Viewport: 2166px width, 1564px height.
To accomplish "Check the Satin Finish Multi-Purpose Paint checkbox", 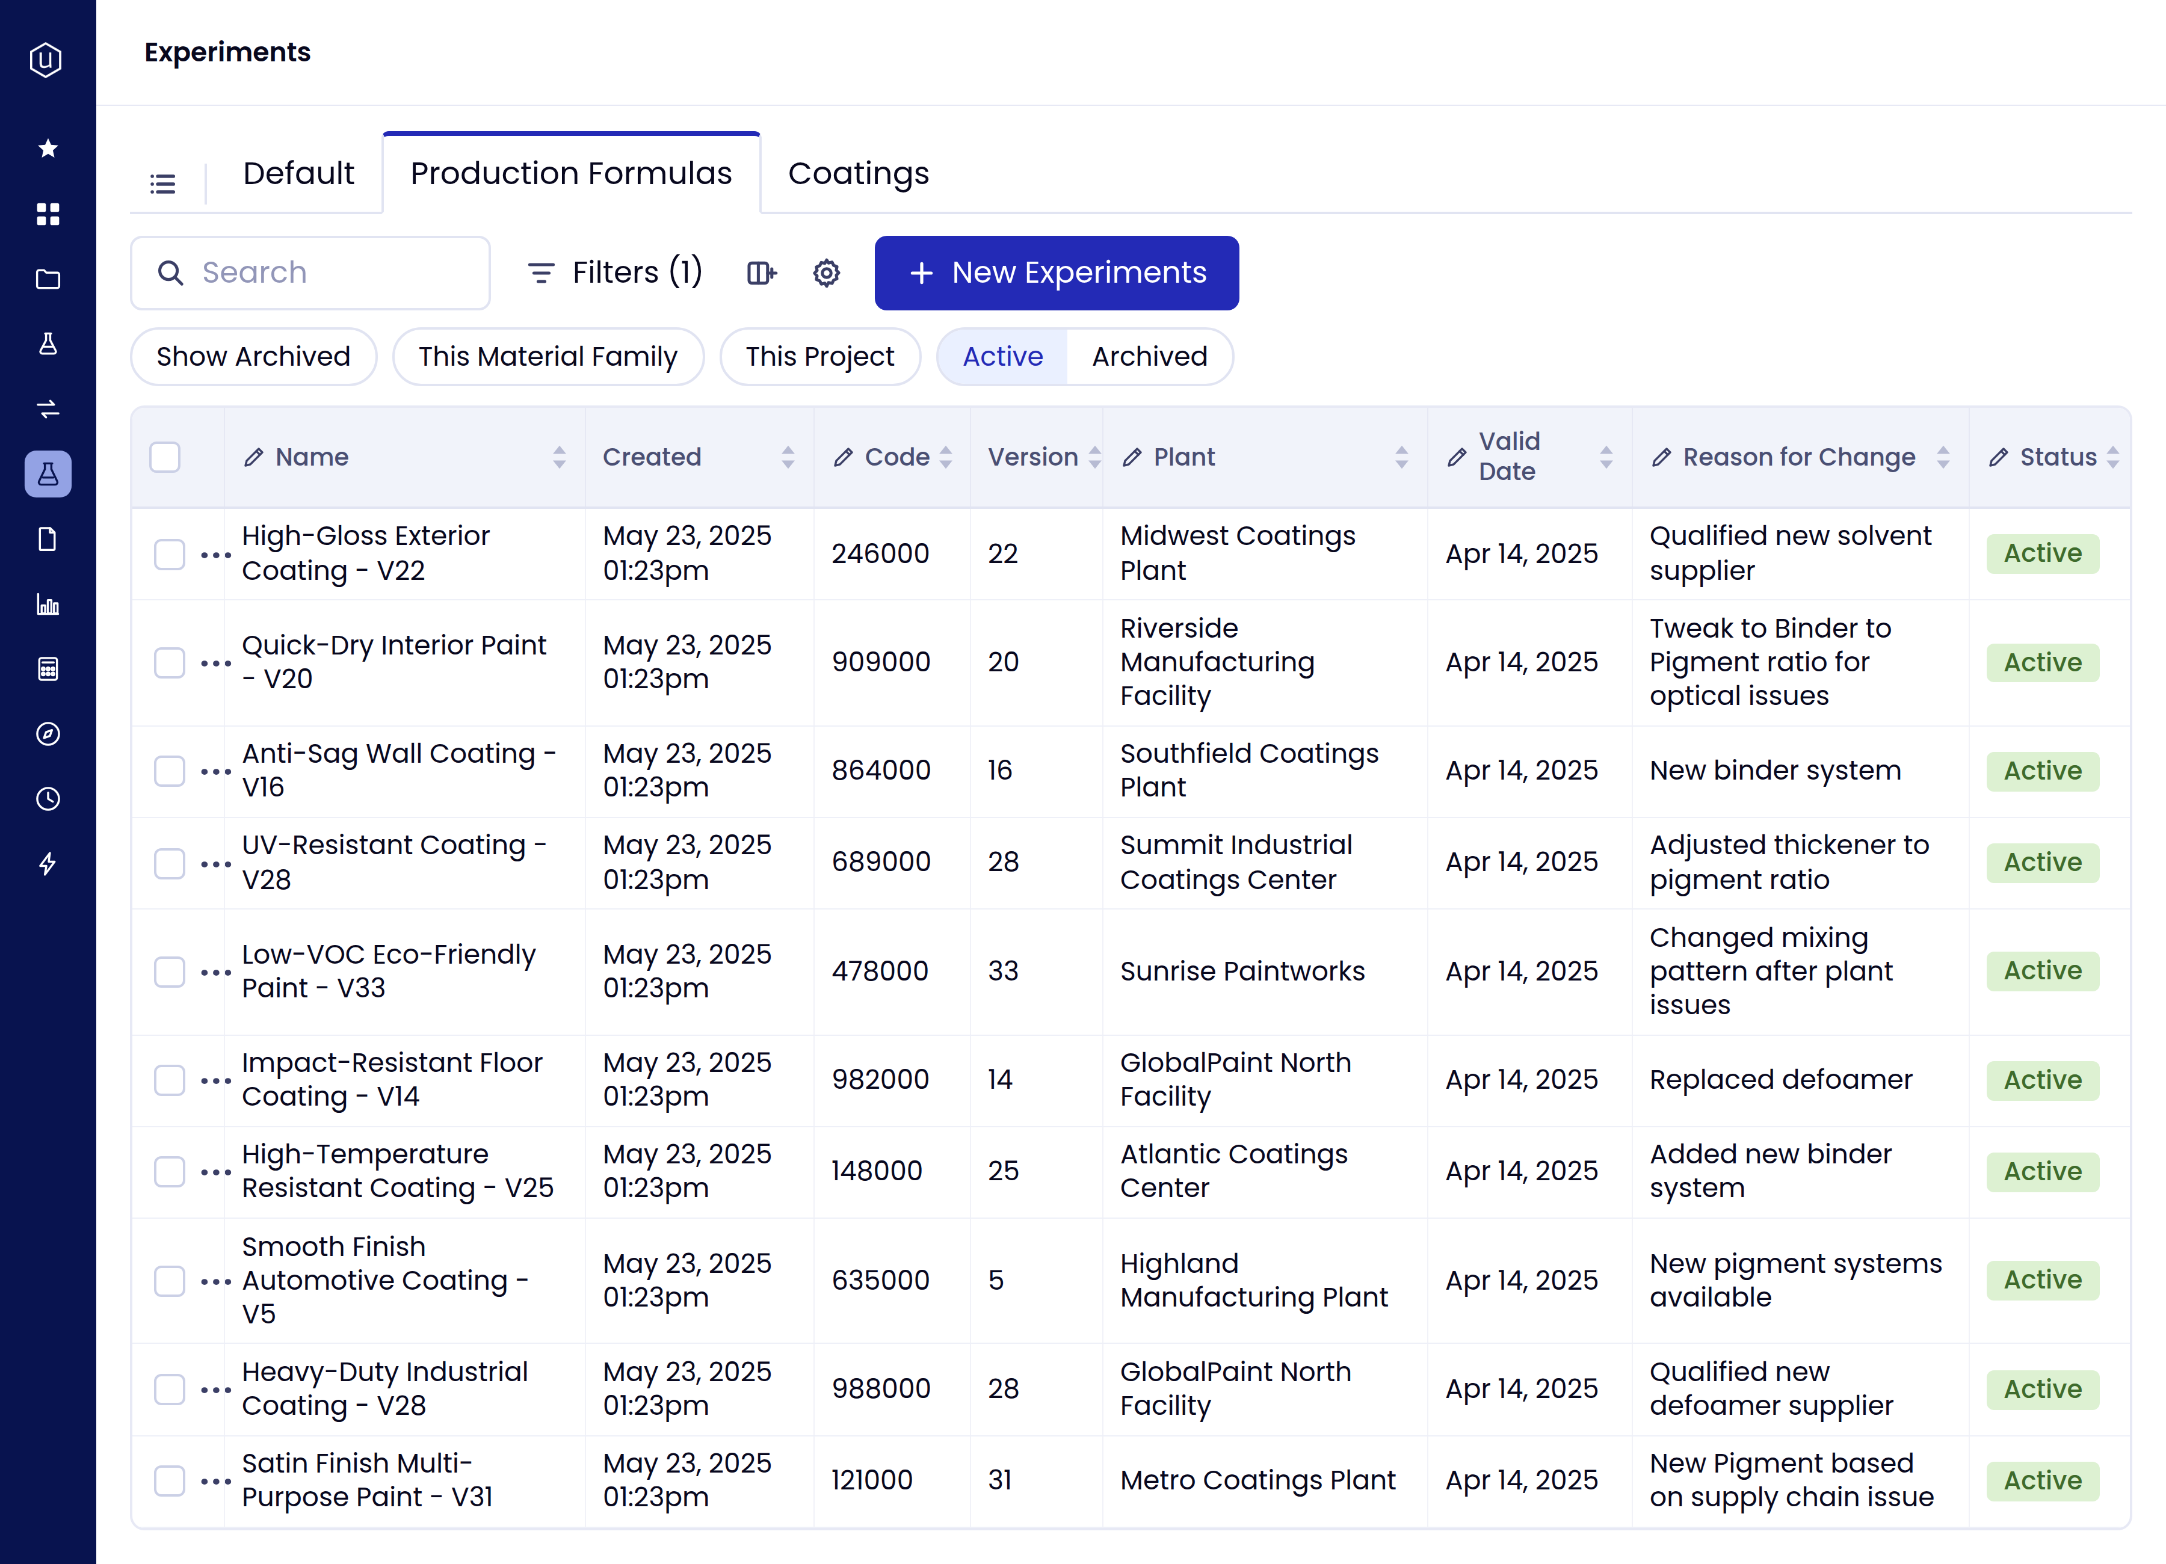I will click(170, 1480).
